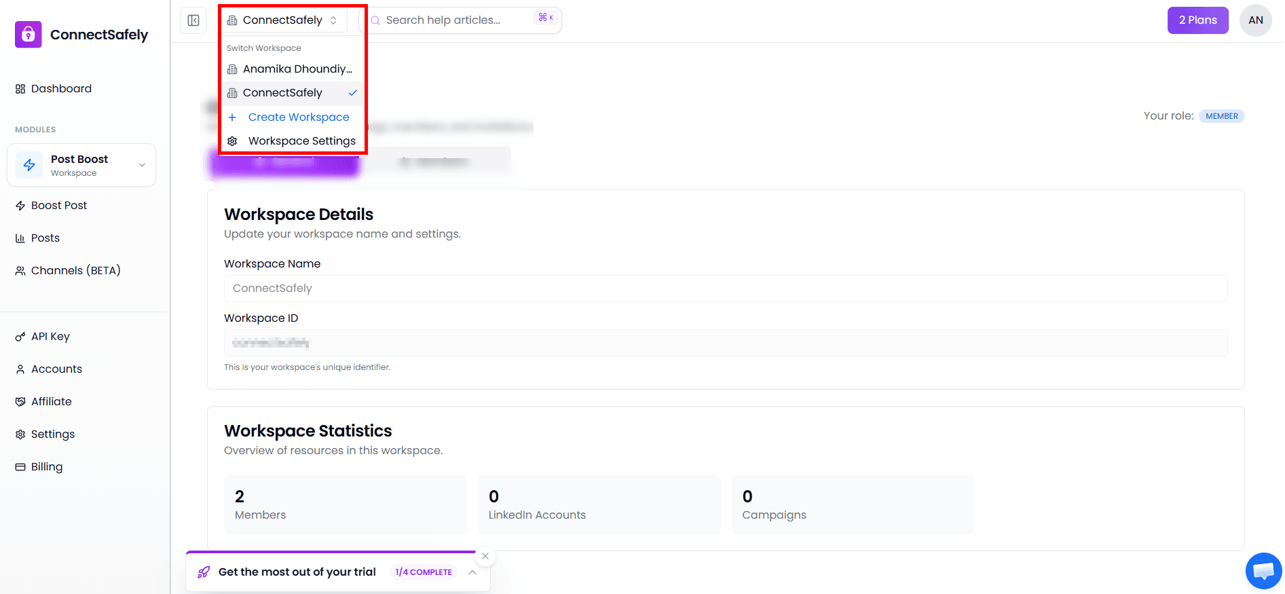
Task: Expand the trial checklist chevron
Action: (x=472, y=572)
